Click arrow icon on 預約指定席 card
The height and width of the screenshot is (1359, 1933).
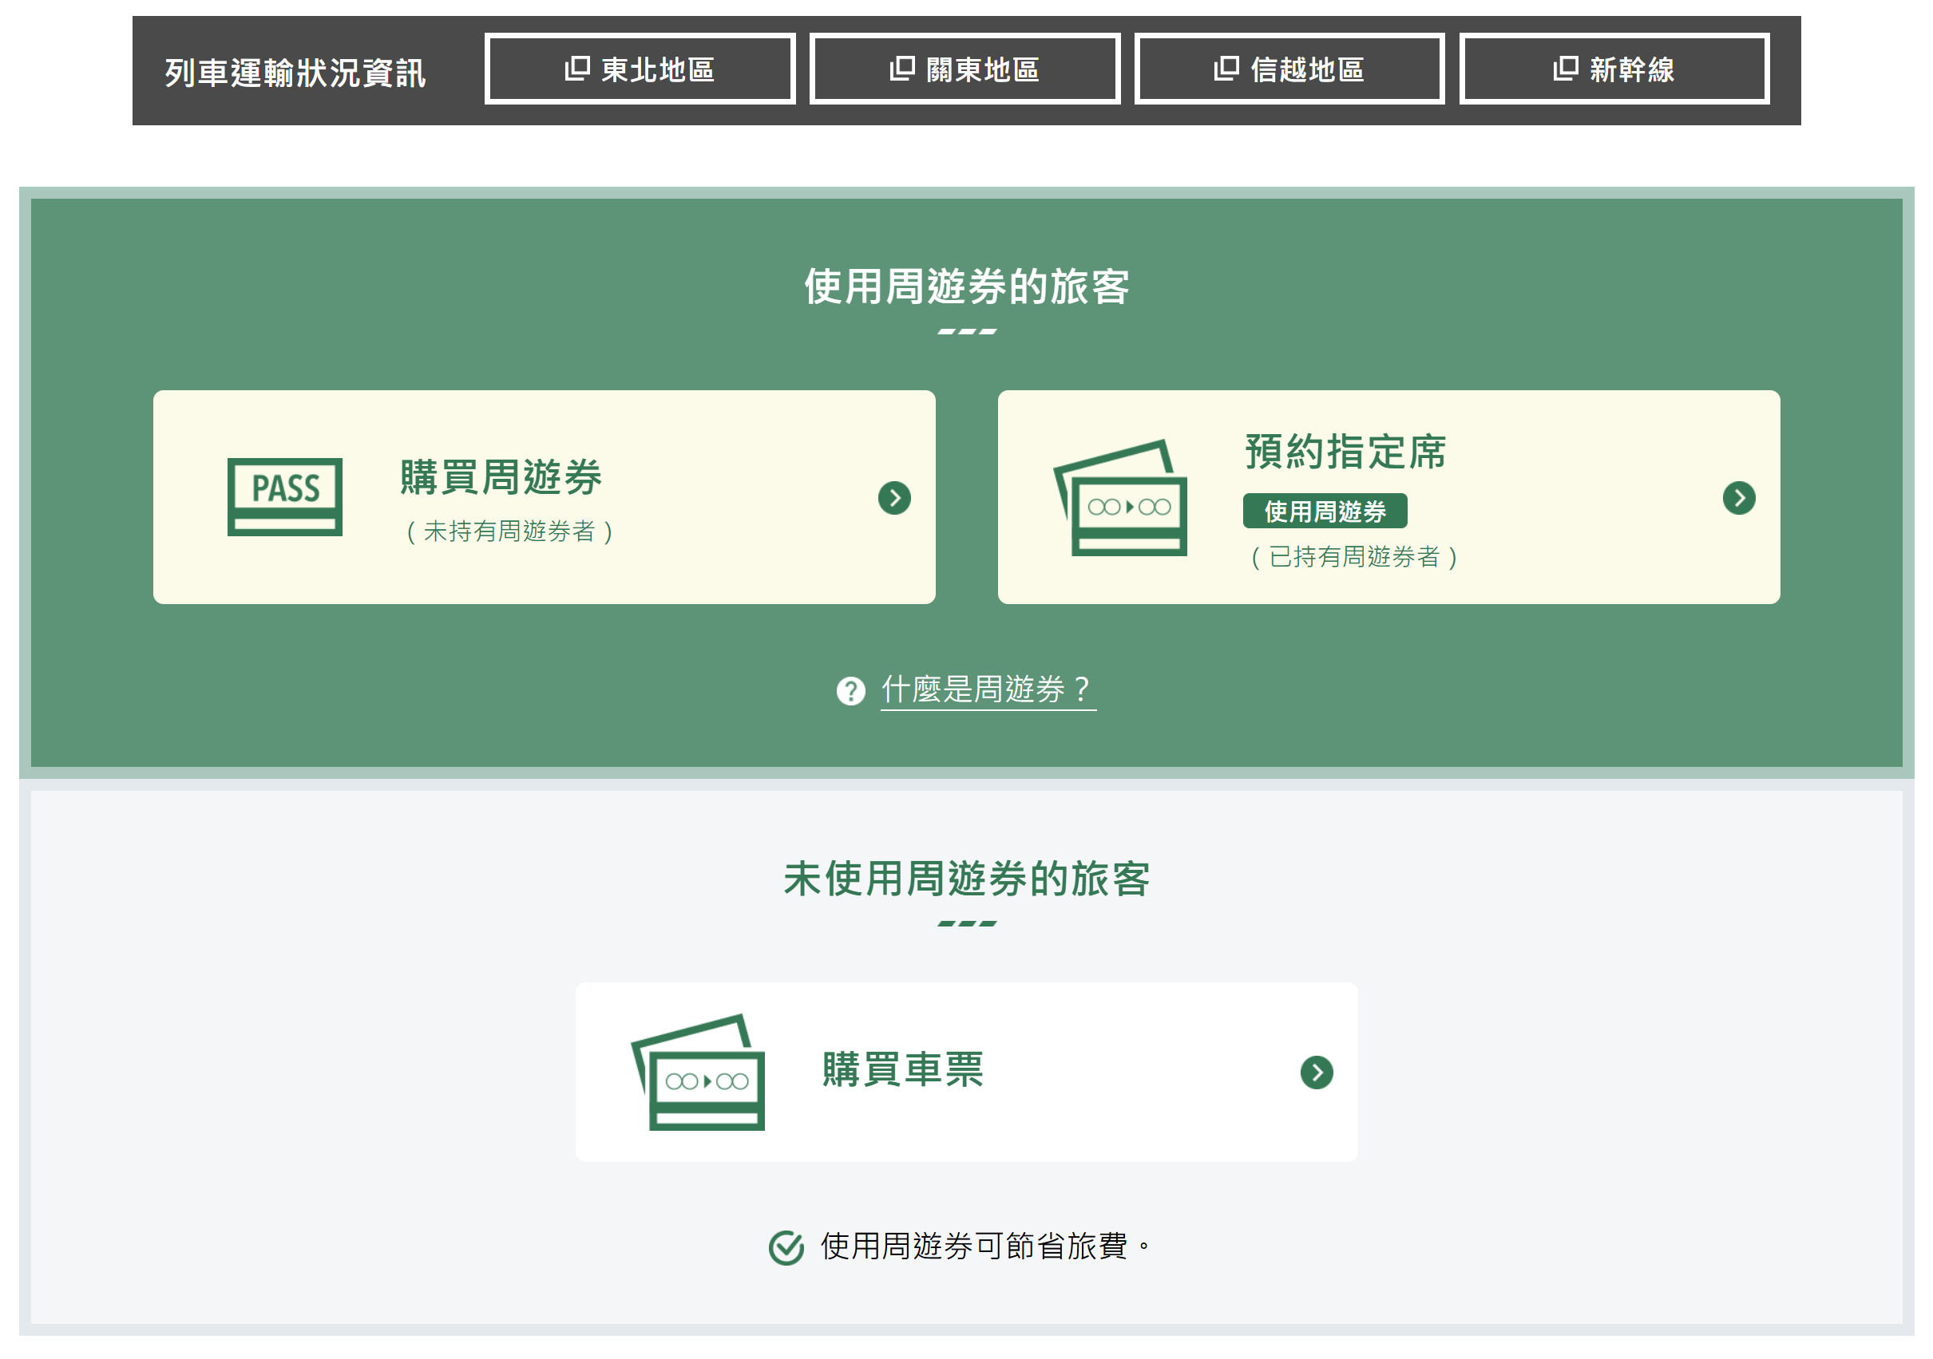[x=1738, y=498]
